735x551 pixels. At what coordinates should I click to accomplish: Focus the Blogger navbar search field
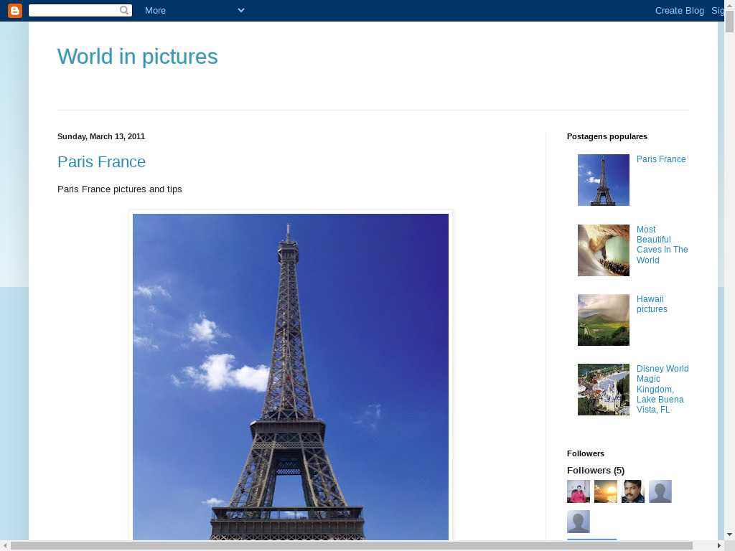coord(74,10)
